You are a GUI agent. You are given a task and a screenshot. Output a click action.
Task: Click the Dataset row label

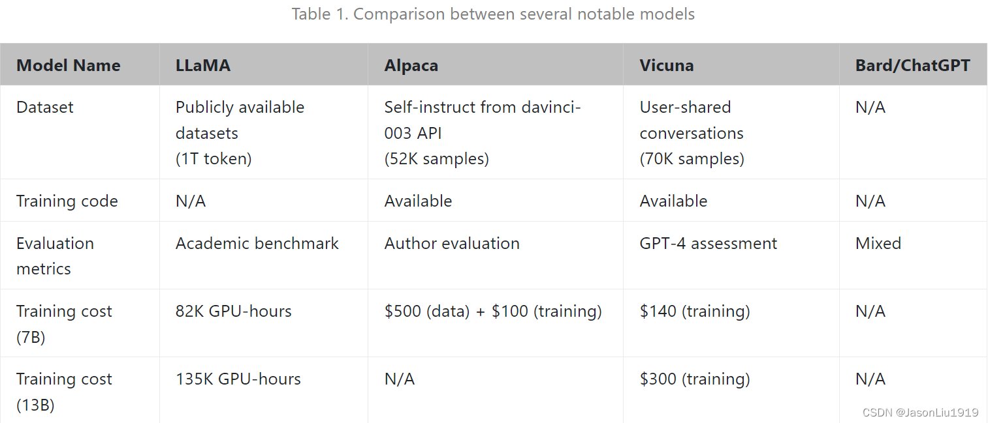(45, 107)
